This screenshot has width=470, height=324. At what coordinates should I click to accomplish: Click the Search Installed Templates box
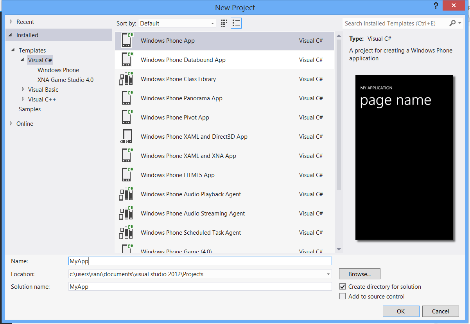tap(395, 23)
